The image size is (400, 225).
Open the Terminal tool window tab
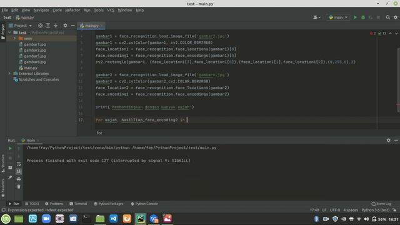click(x=78, y=204)
